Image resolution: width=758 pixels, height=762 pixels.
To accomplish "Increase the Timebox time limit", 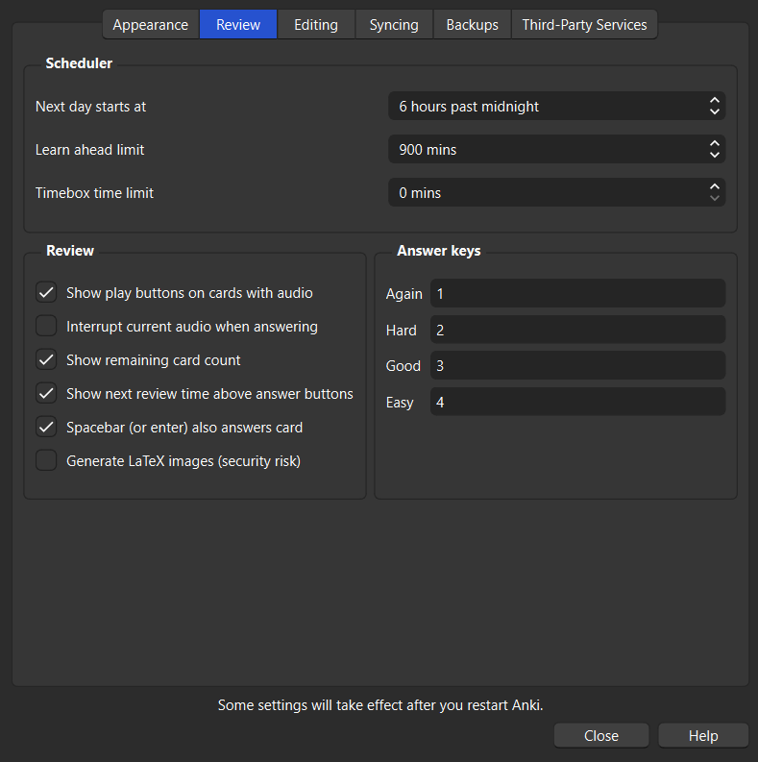I will pos(714,186).
